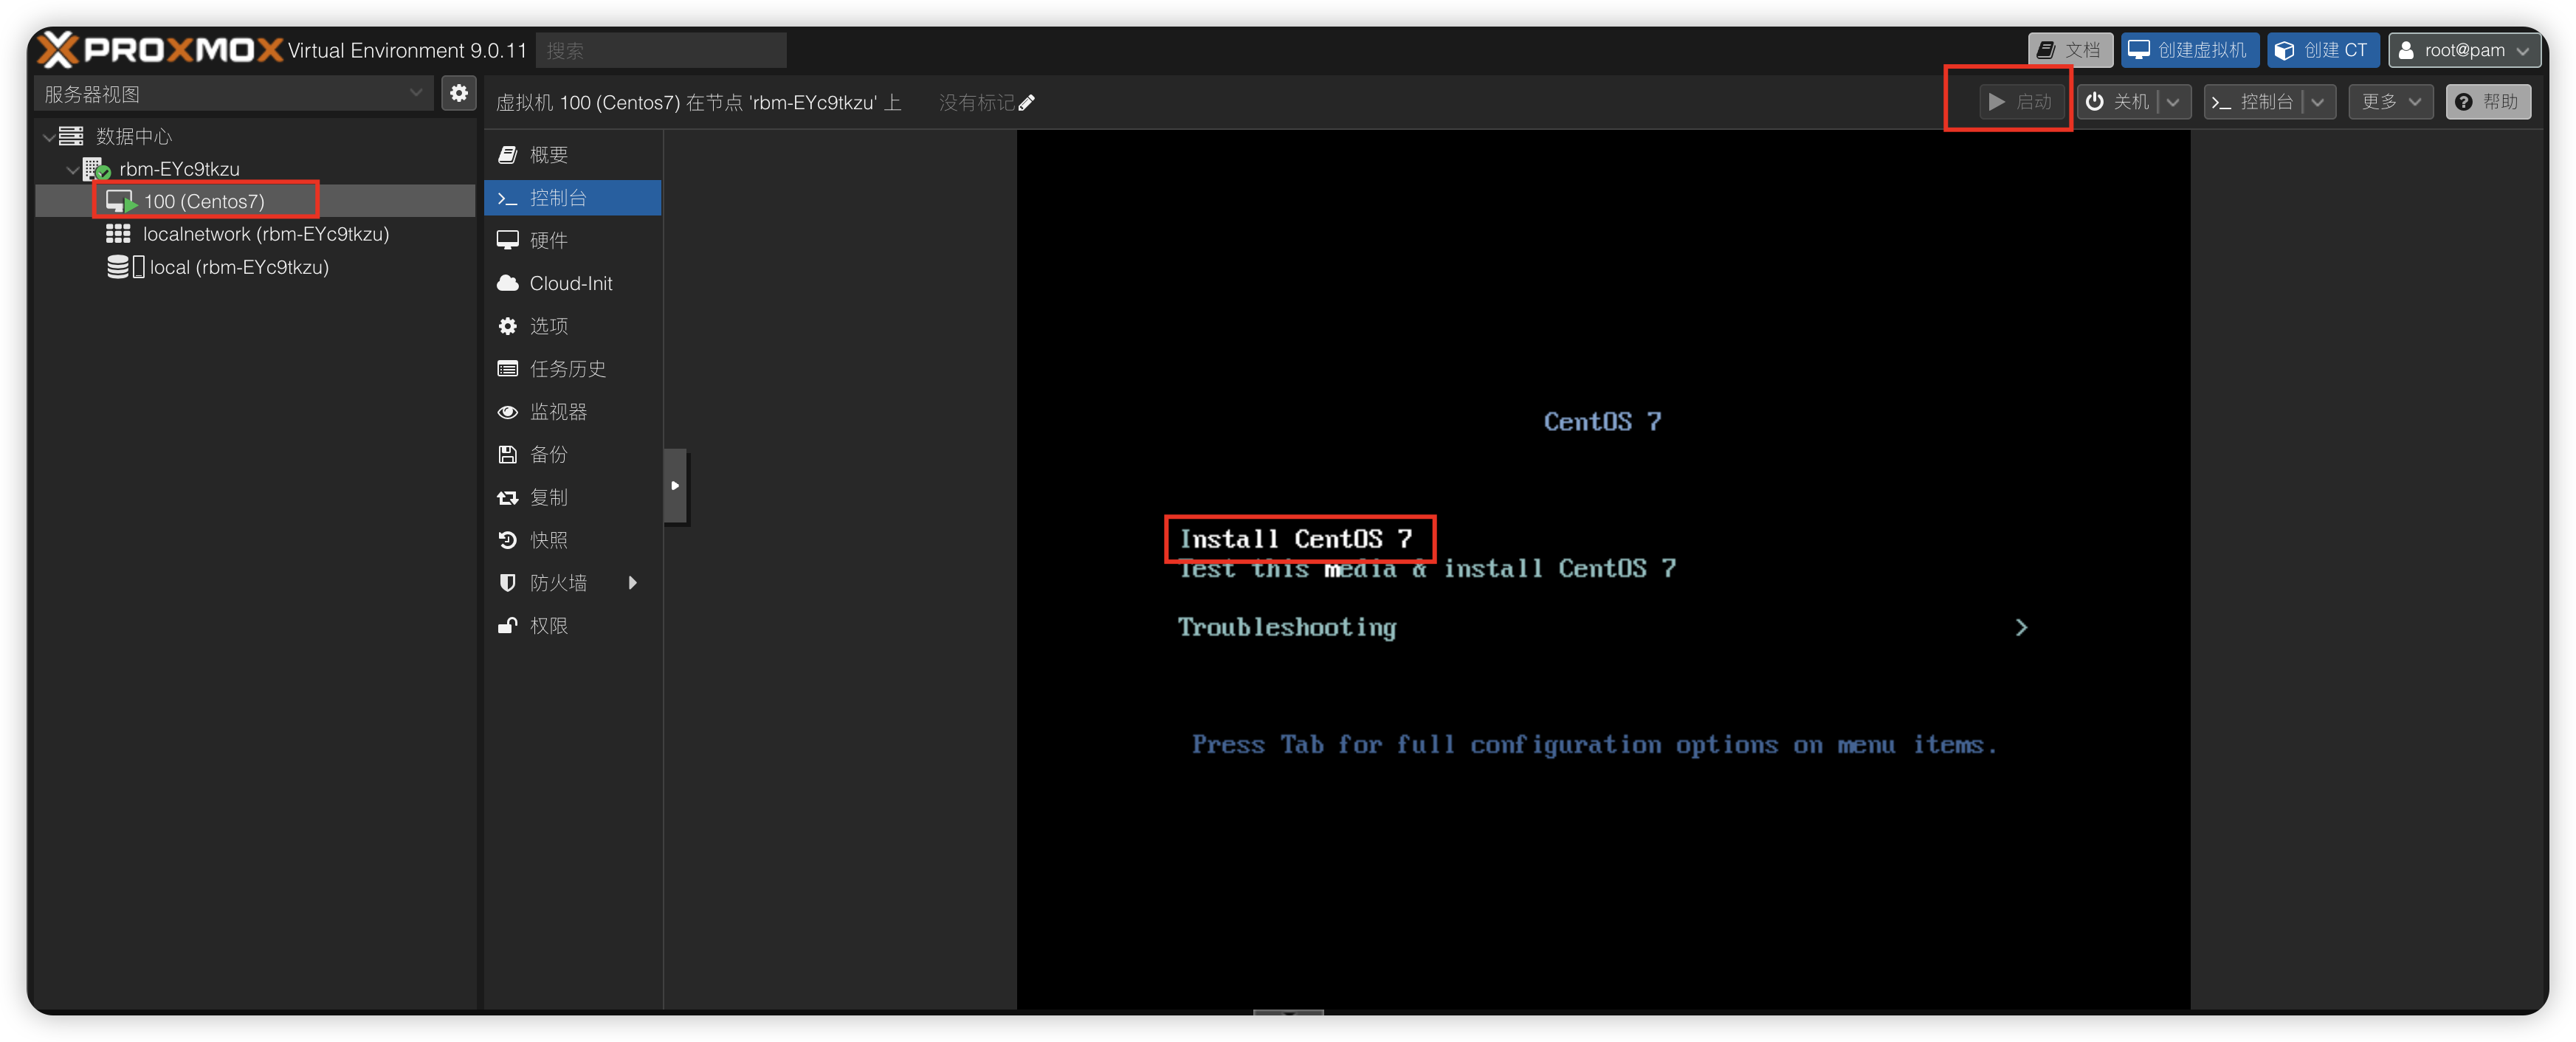Click the gear icon beside server view
Image resolution: width=2576 pixels, height=1042 pixels.
click(x=459, y=93)
